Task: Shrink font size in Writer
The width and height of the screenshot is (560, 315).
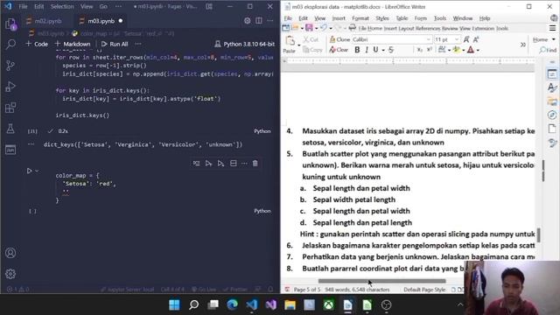Action: (x=476, y=39)
